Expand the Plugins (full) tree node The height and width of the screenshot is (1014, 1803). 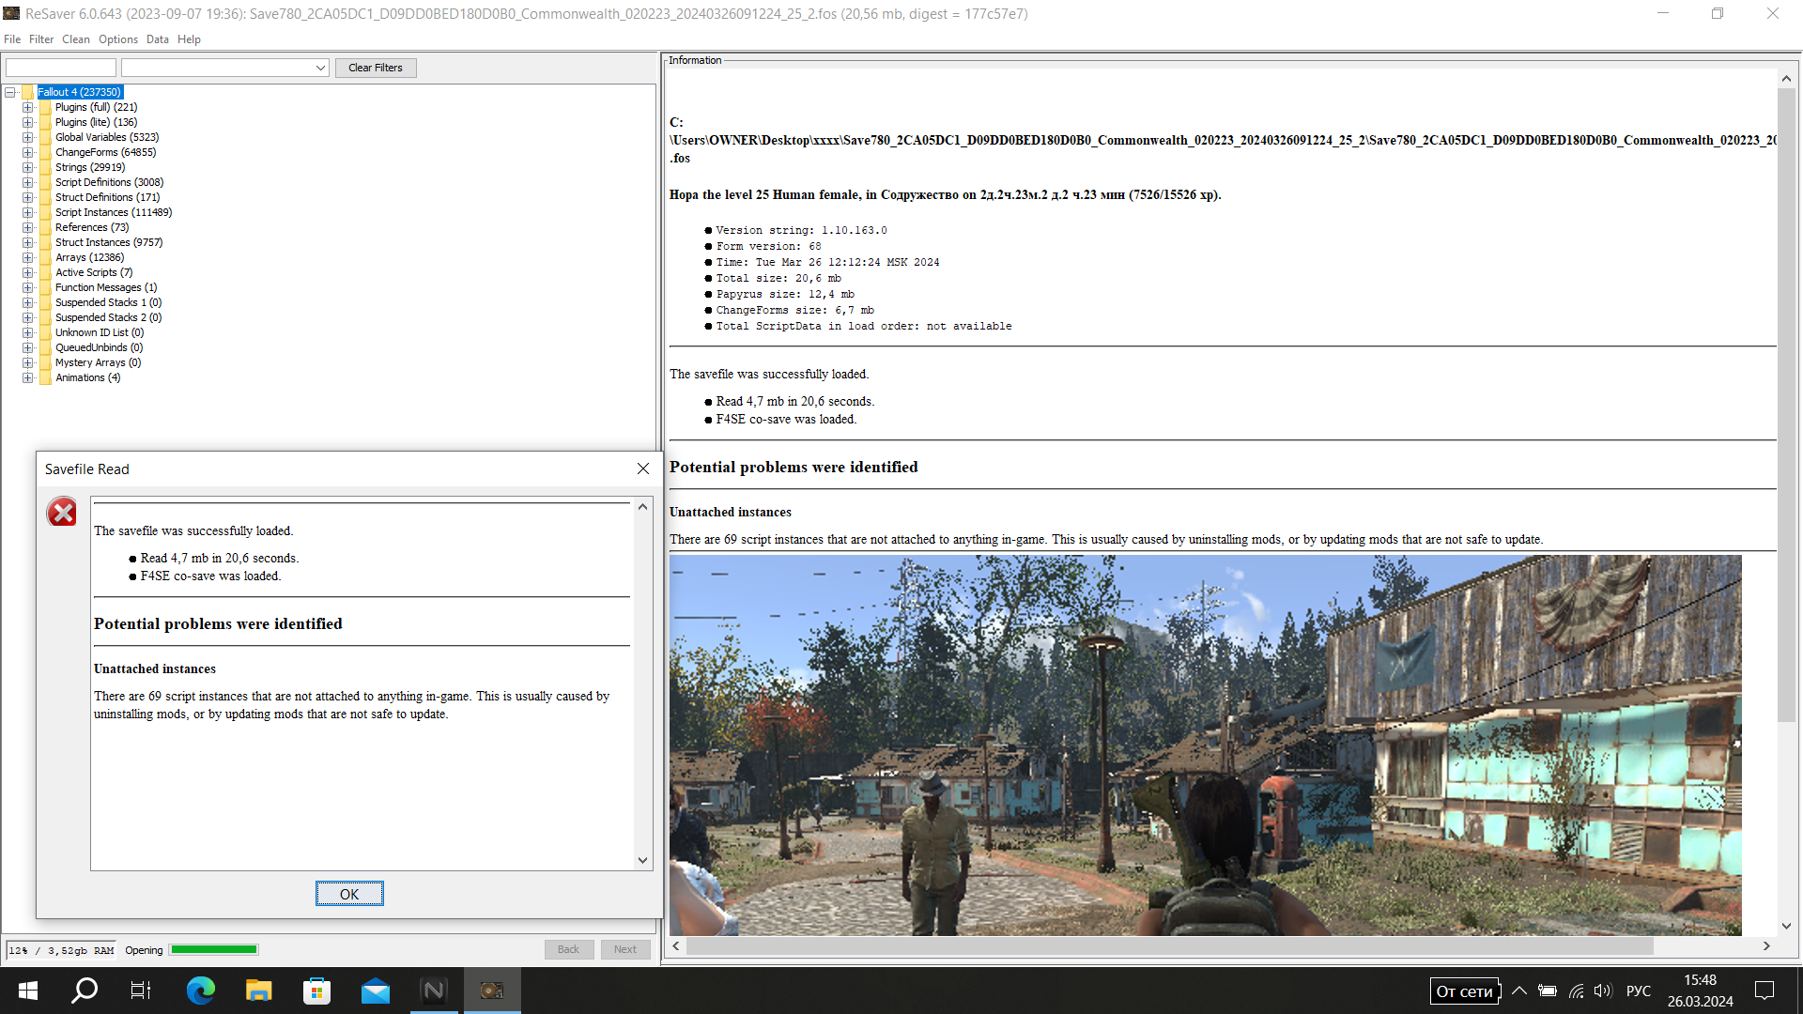click(28, 107)
